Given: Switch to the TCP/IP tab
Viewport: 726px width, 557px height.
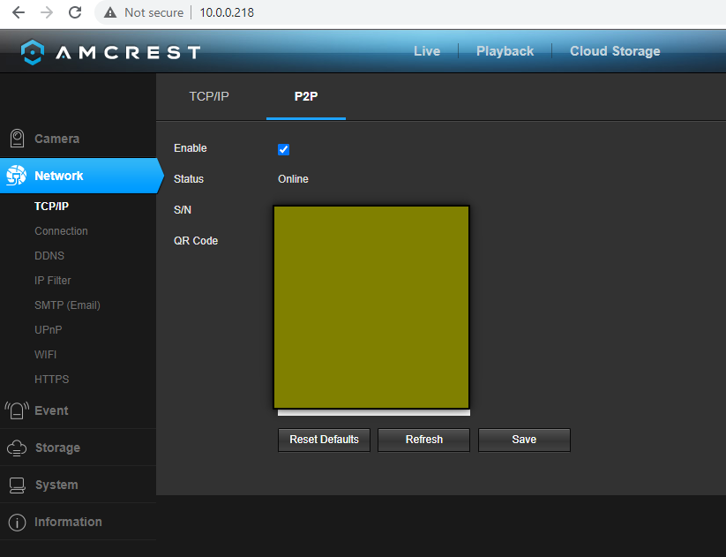Looking at the screenshot, I should coord(209,96).
